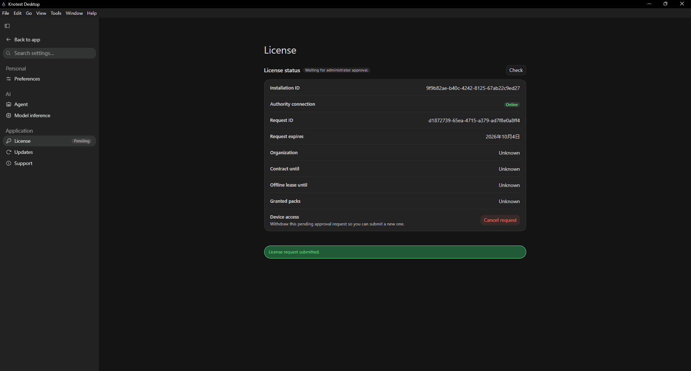This screenshot has height=371, width=691.
Task: Click the Request expires date 2026年10月4日
Action: point(502,137)
